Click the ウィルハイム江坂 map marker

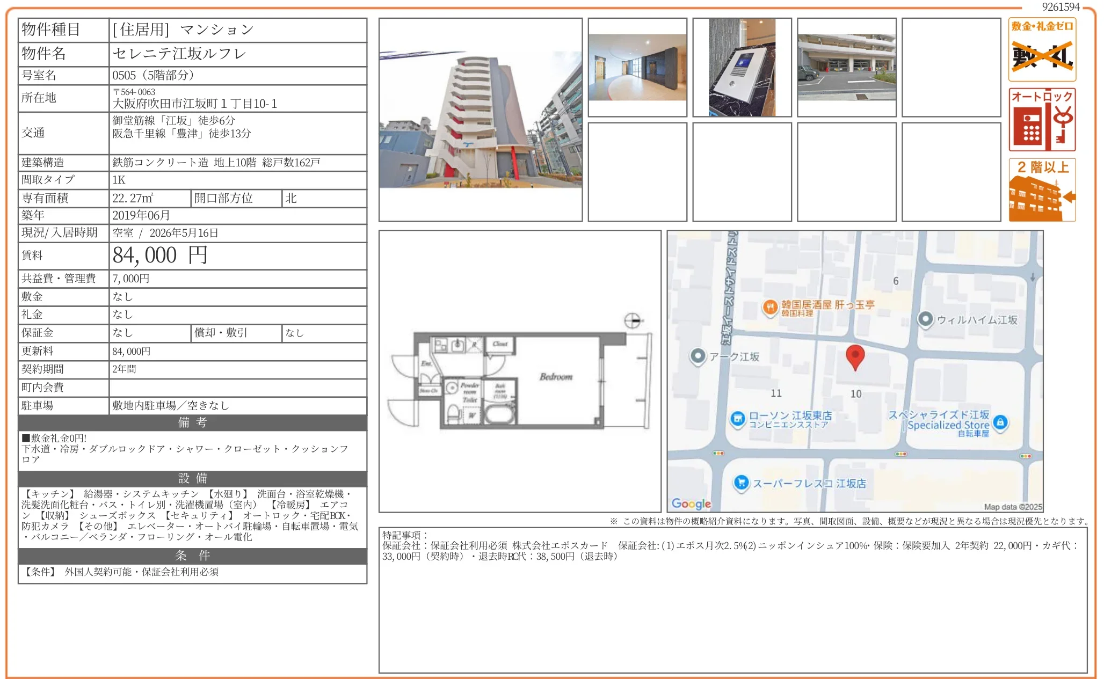(x=925, y=319)
